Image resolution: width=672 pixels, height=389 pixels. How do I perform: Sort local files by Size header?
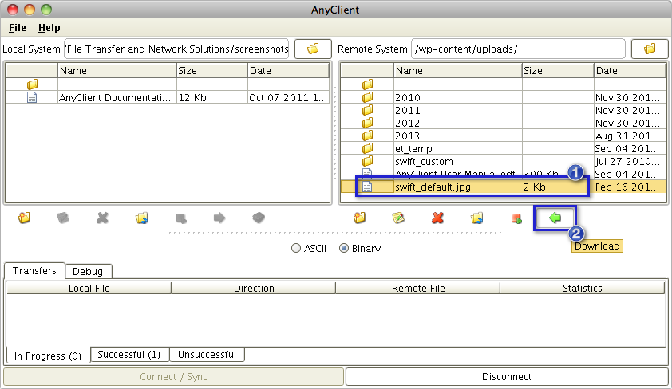pyautogui.click(x=212, y=71)
